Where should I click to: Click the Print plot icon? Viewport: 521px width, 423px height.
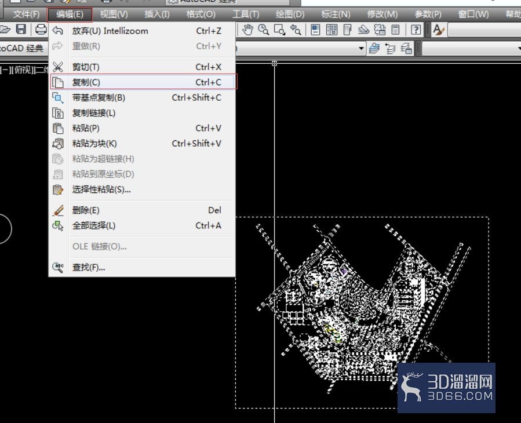(x=41, y=29)
